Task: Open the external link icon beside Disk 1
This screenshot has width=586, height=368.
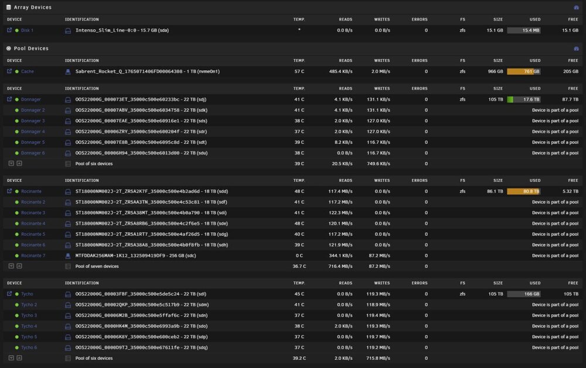Action: tap(9, 30)
